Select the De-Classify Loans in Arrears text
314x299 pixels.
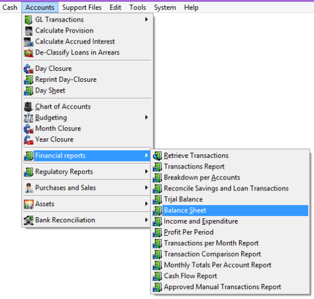coord(77,52)
